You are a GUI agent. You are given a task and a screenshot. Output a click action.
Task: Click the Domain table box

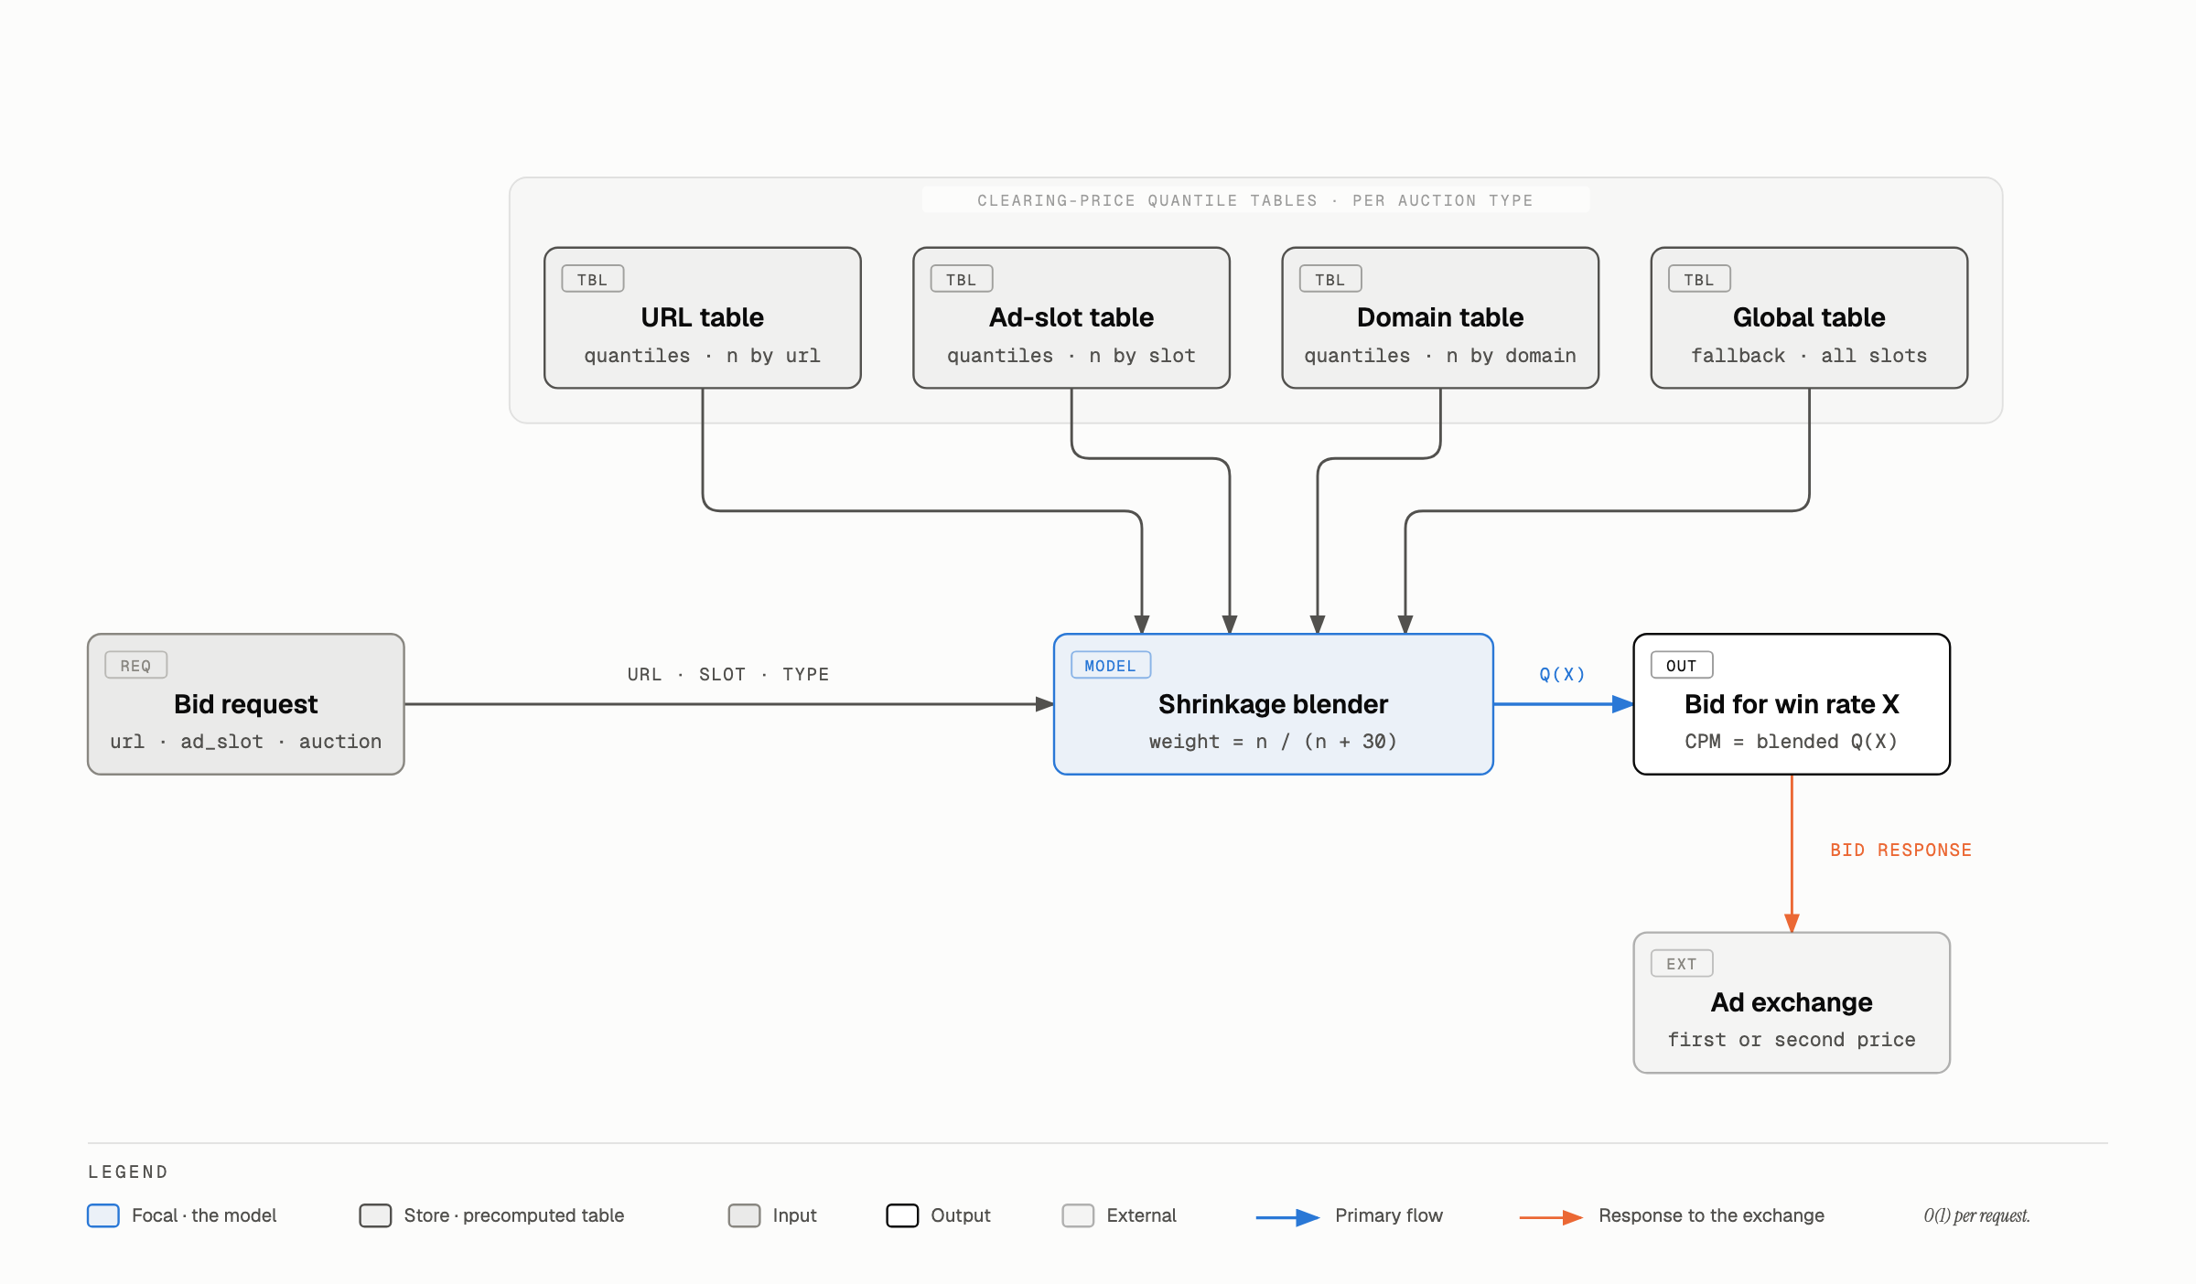[1439, 317]
